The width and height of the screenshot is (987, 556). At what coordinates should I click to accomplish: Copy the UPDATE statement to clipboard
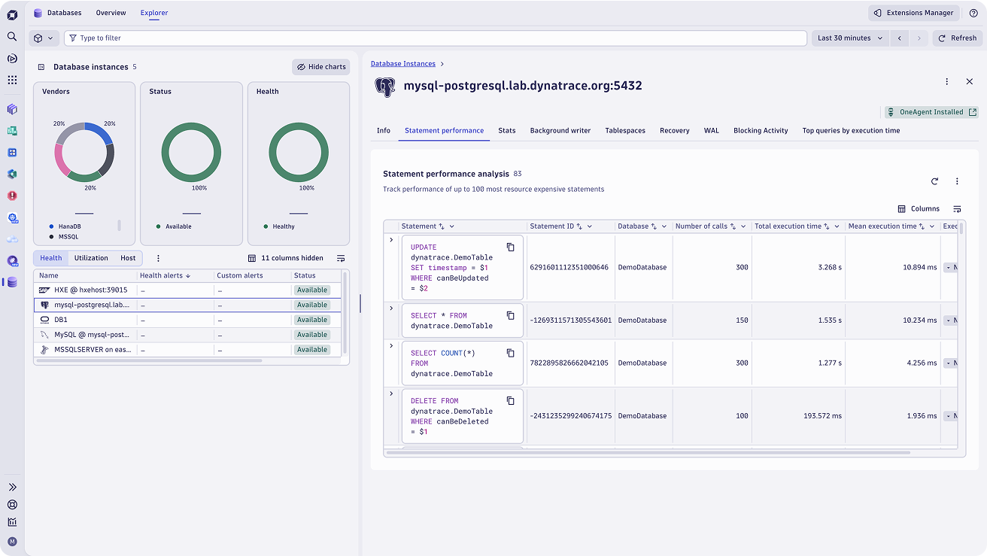tap(510, 248)
